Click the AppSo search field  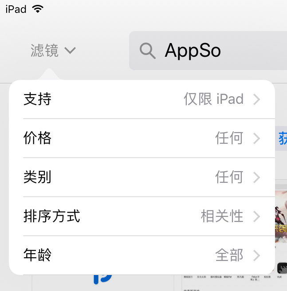point(208,51)
